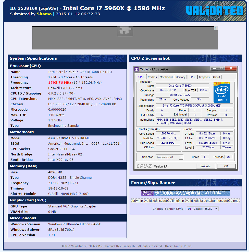Click the CPU-Z Validator forum banner image
The height and width of the screenshot is (252, 249).
pyautogui.click(x=185, y=193)
